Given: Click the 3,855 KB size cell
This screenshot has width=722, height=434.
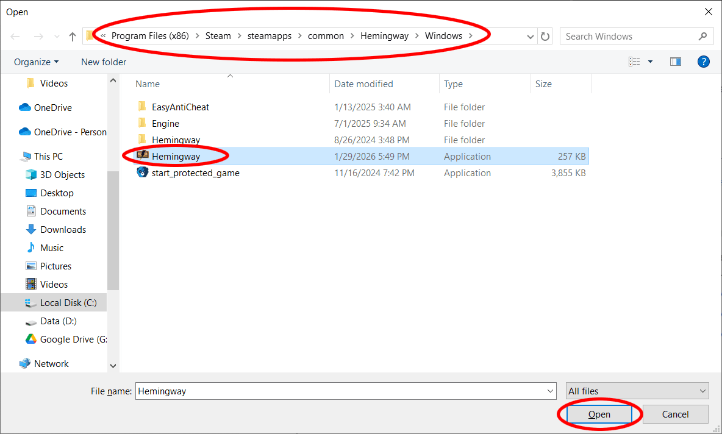Looking at the screenshot, I should tap(568, 173).
